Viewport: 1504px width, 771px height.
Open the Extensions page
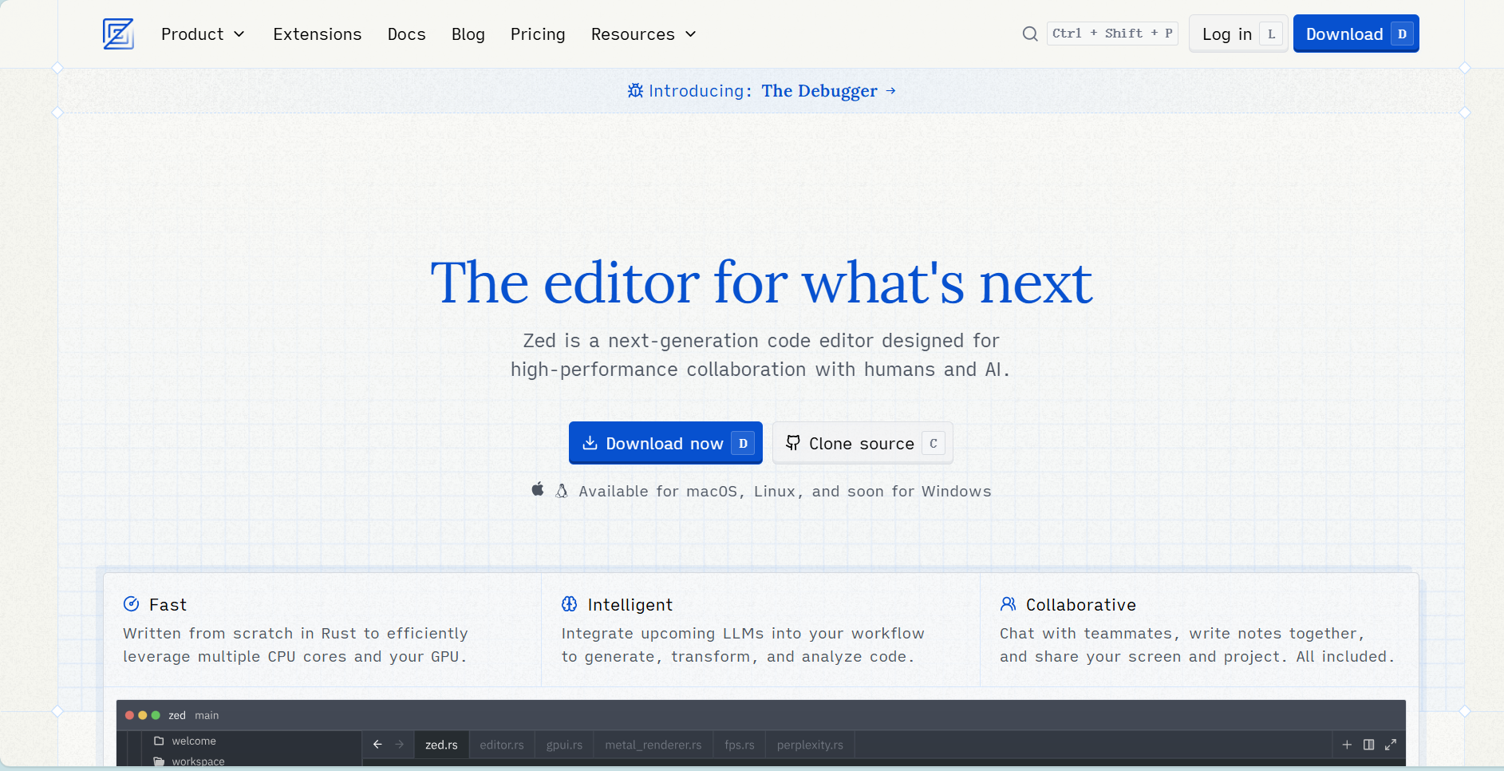pyautogui.click(x=318, y=34)
